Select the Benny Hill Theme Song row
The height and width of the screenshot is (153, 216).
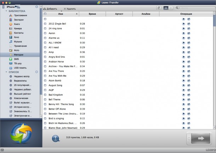point(128,104)
